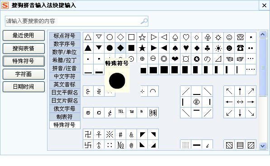The height and width of the screenshot is (166, 270).
Task: Insert the left-right double arrow symbol
Action: [240, 102]
